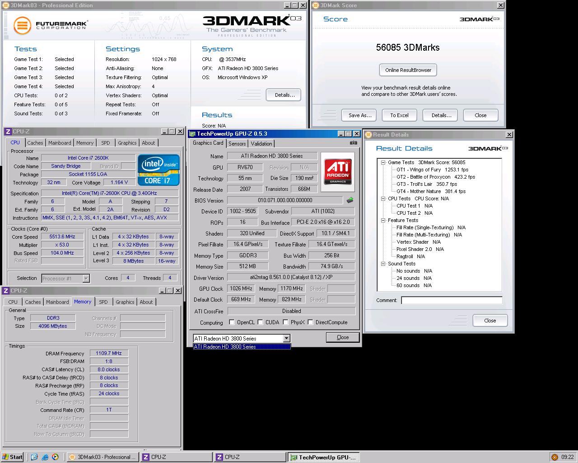This screenshot has width=578, height=463.
Task: Click the CPU-Z title bar icon of top CPU-Z window
Action: tap(8, 132)
